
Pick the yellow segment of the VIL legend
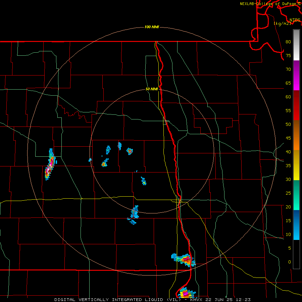coord(296,165)
